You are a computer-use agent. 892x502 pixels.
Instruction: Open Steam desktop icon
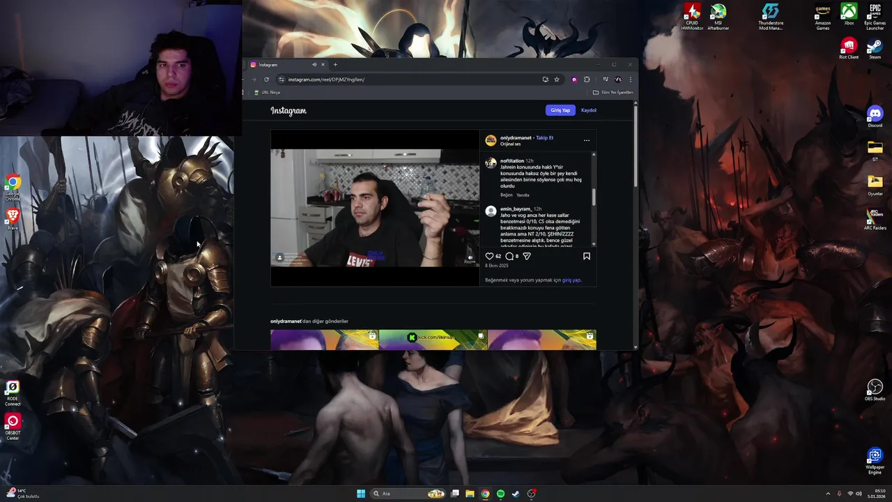tap(875, 48)
